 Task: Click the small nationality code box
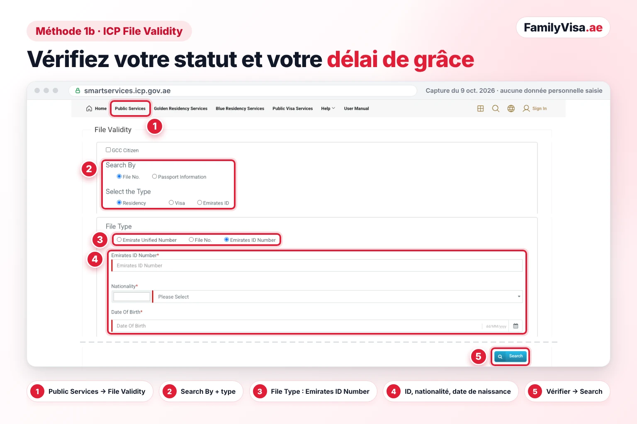pos(131,296)
